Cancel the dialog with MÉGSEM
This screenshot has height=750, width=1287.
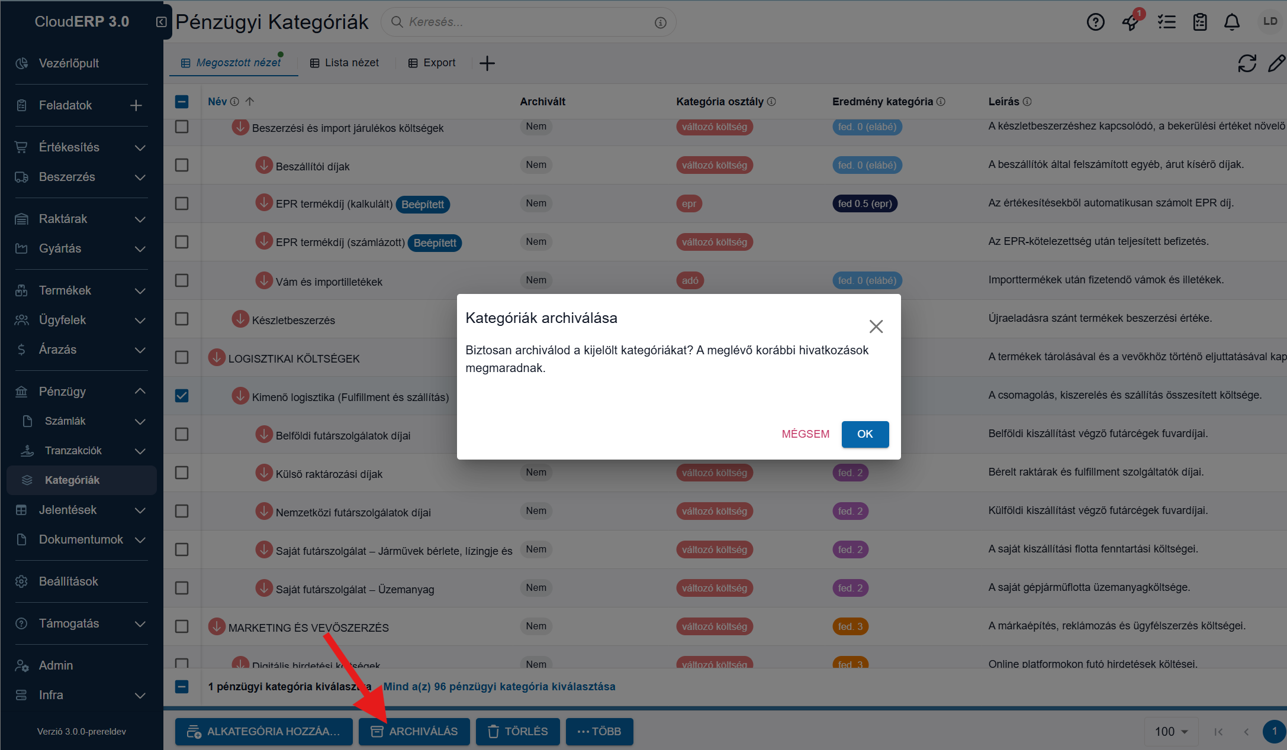tap(805, 434)
